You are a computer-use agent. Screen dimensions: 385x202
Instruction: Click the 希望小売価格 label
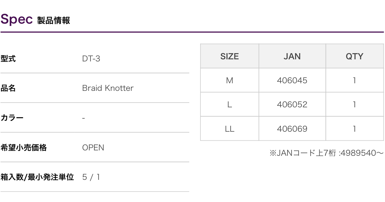pos(24,148)
